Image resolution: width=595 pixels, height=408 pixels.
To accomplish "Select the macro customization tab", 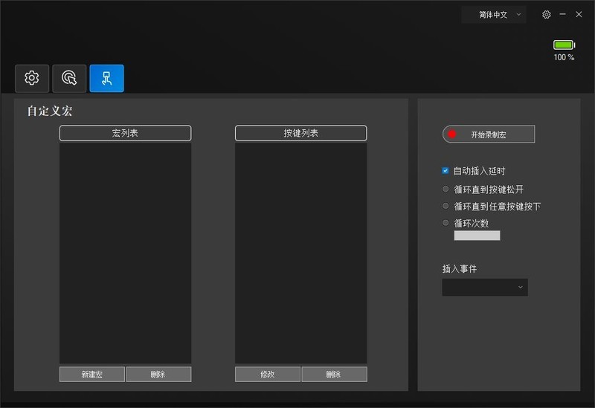I will (x=106, y=78).
